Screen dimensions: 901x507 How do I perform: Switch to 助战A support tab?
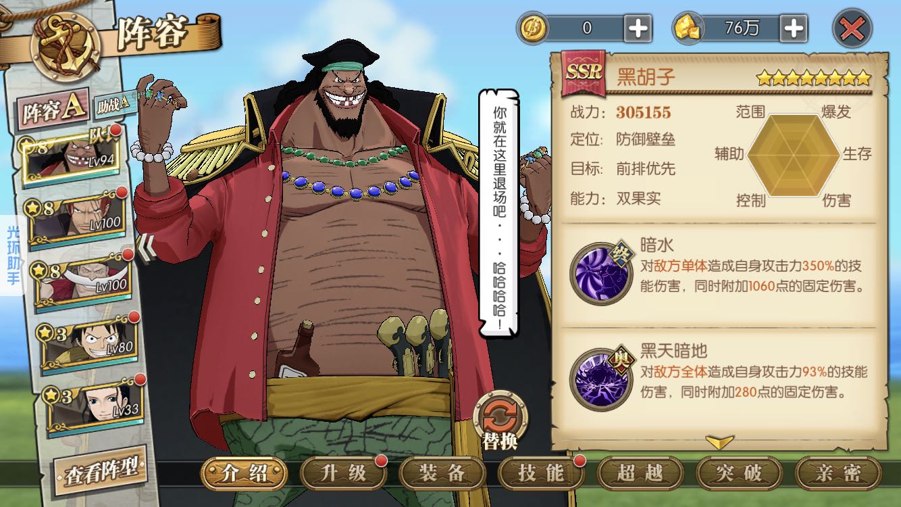pyautogui.click(x=115, y=105)
